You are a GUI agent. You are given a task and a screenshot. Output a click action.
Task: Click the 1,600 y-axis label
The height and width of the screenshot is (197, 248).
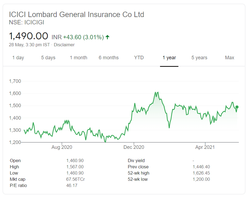point(15,93)
